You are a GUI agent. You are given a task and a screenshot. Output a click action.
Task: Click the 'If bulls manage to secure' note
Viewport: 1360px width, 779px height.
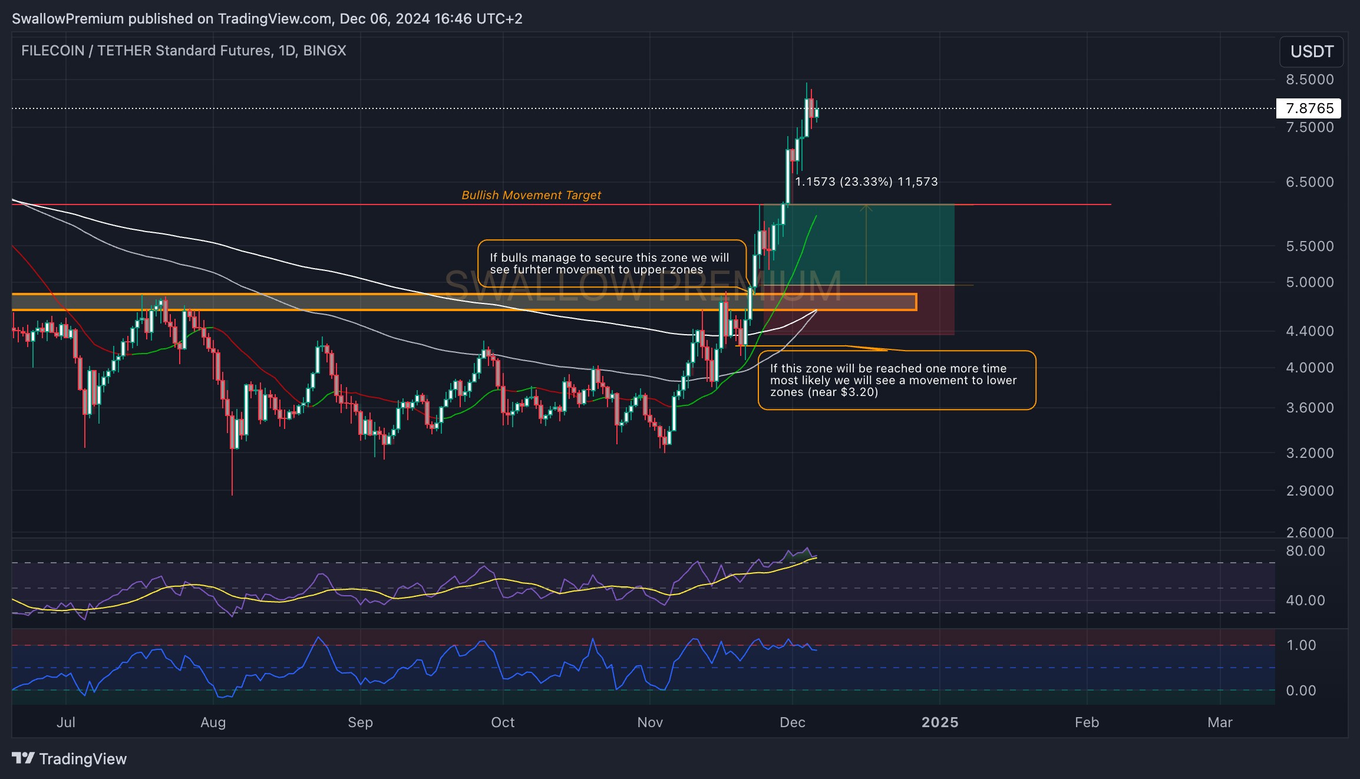coord(612,263)
